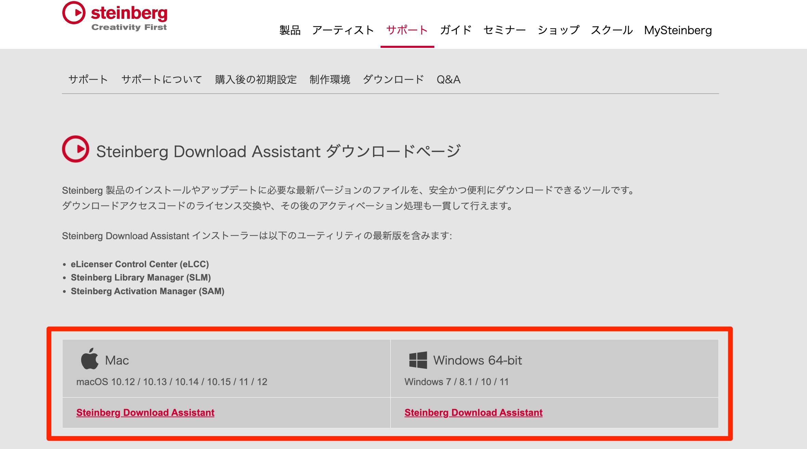The width and height of the screenshot is (807, 449).
Task: Click the red play icon beside page title
Action: coord(76,149)
